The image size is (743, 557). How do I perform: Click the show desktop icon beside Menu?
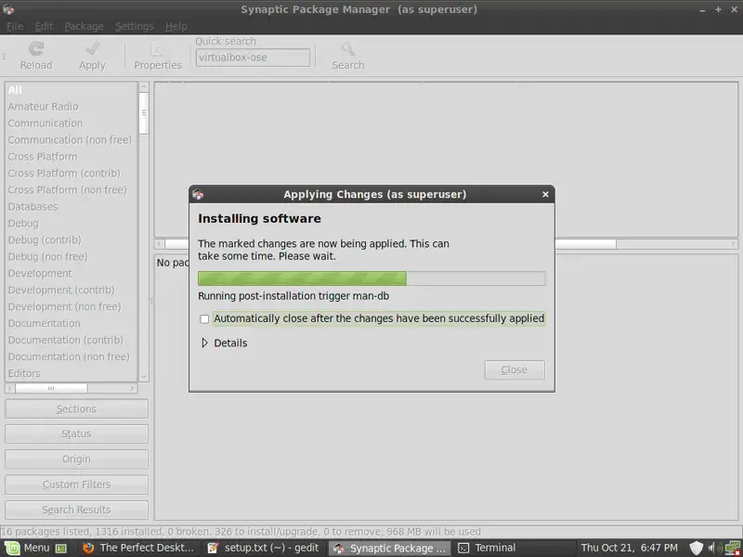[x=61, y=548]
